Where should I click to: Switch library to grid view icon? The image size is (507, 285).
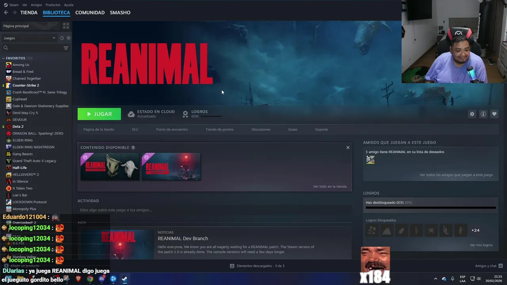point(66,26)
